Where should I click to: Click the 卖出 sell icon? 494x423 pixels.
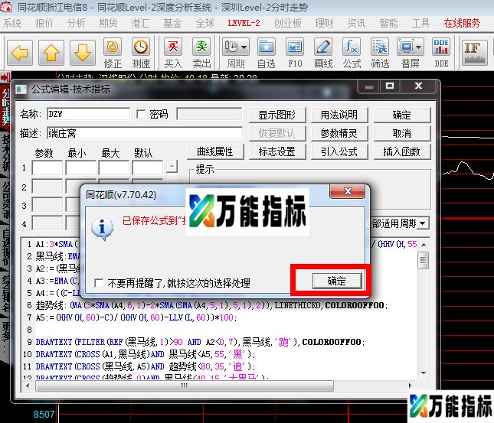pos(201,53)
